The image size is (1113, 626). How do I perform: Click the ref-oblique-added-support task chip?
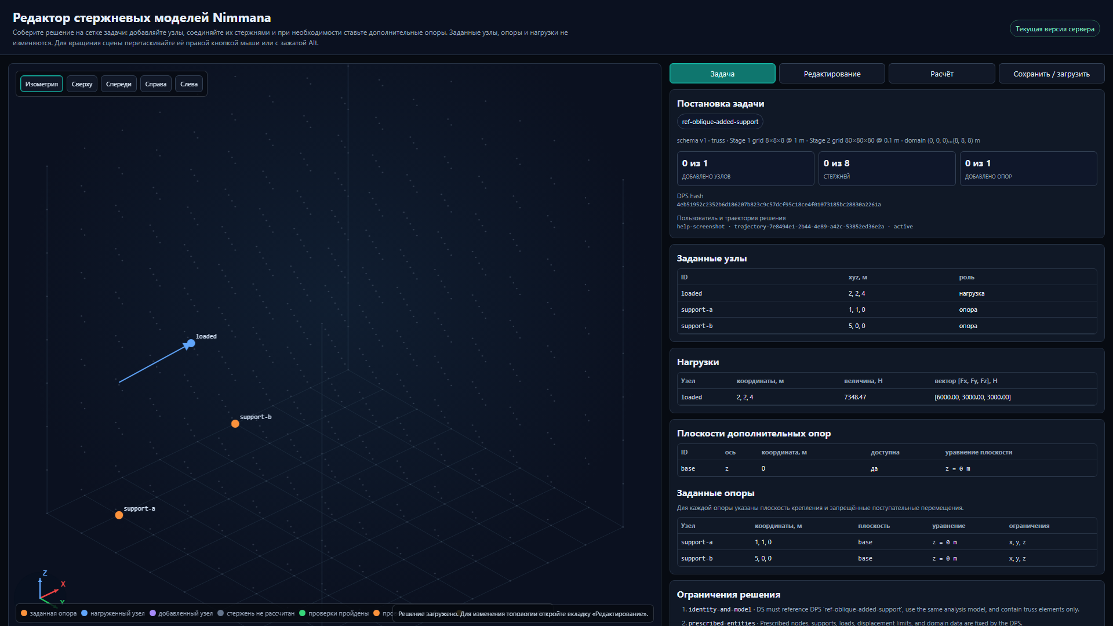(720, 122)
